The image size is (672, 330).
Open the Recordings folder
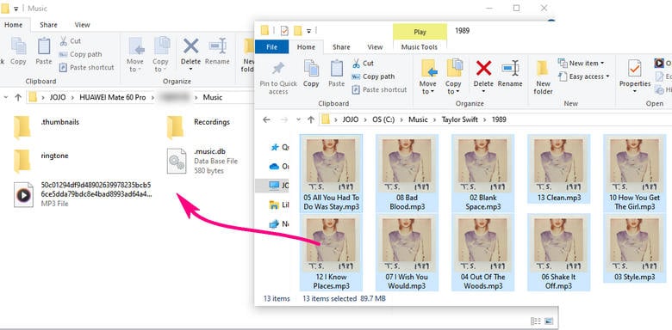(x=198, y=126)
